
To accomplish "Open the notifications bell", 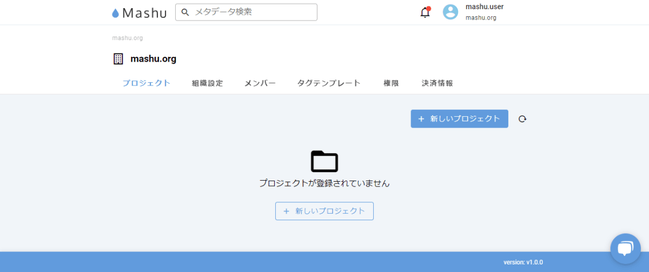I will click(x=425, y=12).
